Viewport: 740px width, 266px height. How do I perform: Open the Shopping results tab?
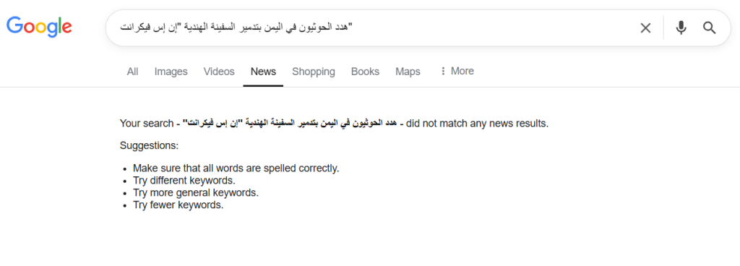coord(314,72)
